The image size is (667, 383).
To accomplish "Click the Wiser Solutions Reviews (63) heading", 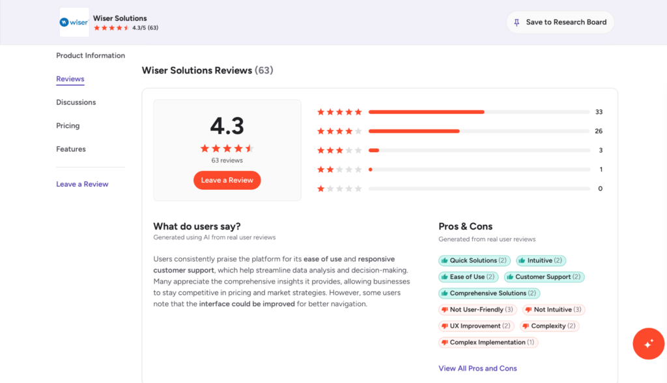I will pos(208,70).
